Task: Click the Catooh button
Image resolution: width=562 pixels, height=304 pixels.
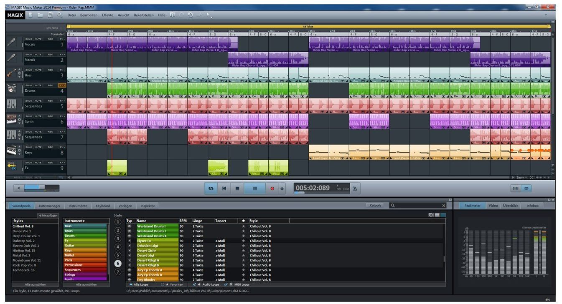Action: [376, 206]
